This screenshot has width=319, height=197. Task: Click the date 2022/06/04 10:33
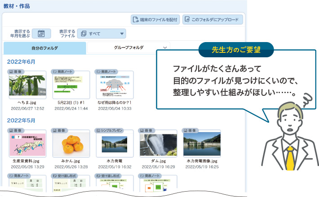point(115,108)
